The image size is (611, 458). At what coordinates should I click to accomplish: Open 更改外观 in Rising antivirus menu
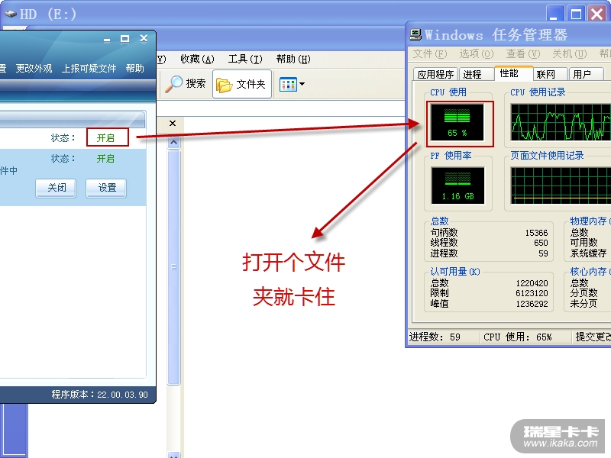[x=34, y=69]
